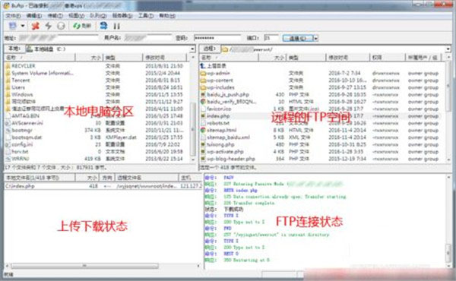The height and width of the screenshot is (281, 456).
Task: Open dropdown arrow beside site manager icon
Action: pyautogui.click(x=23, y=26)
